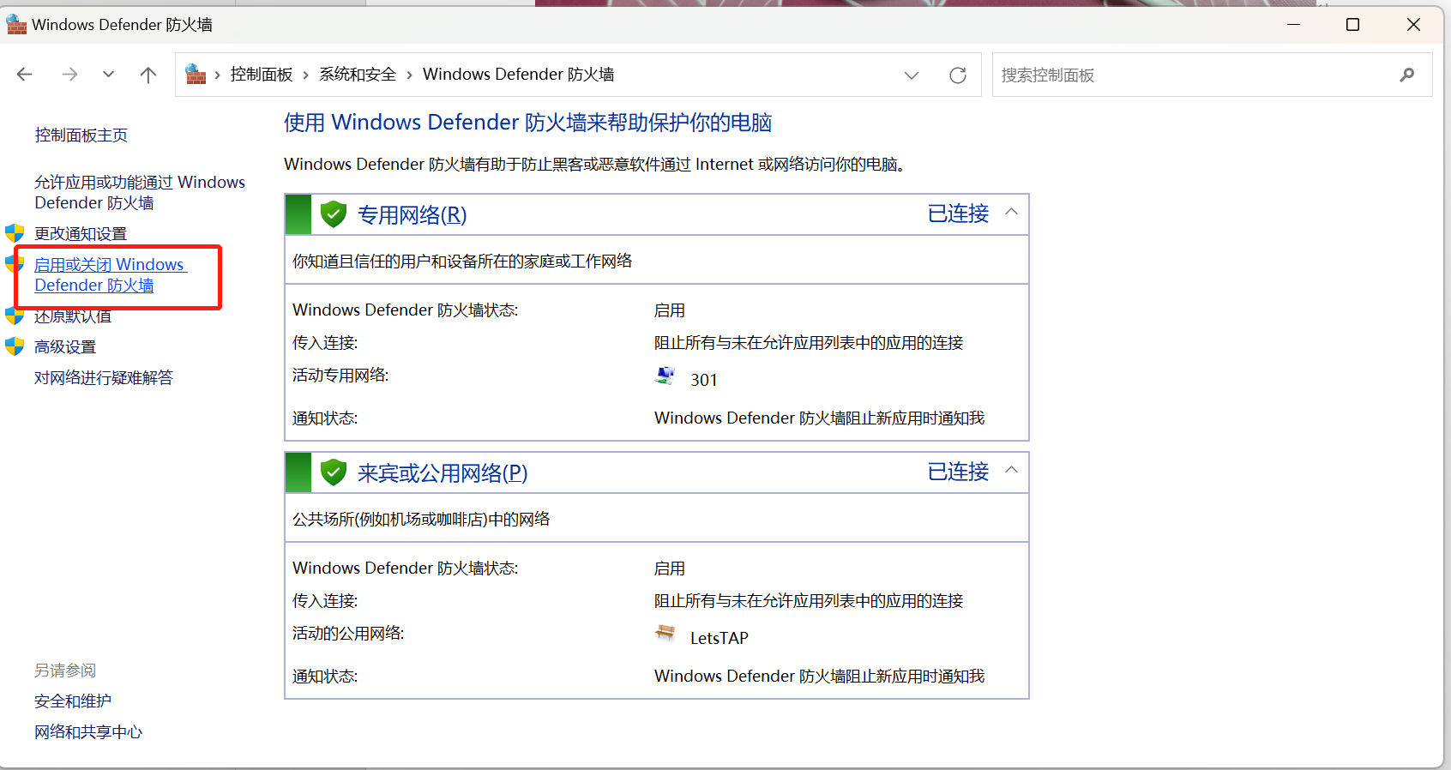The width and height of the screenshot is (1451, 770).
Task: Open 更改通知设置 link
Action: 81,234
